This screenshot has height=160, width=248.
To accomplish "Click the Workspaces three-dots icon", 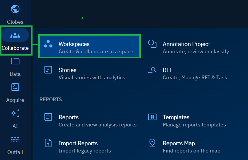I will [48, 44].
